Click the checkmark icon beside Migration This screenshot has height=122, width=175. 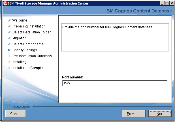9,38
